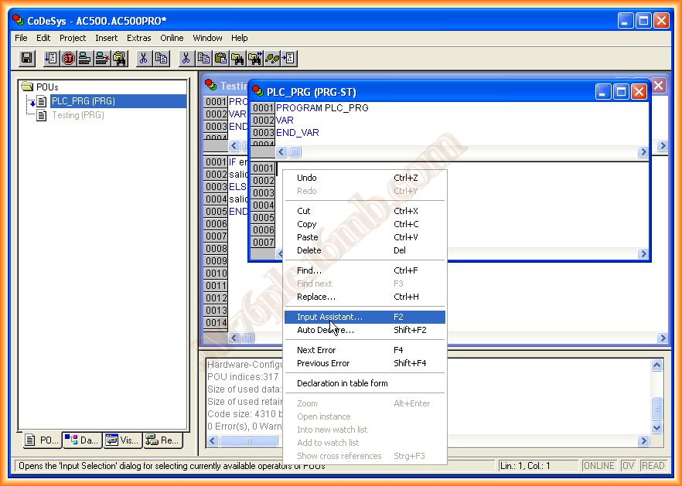Open the Online menu
This screenshot has width=682, height=486.
[172, 38]
